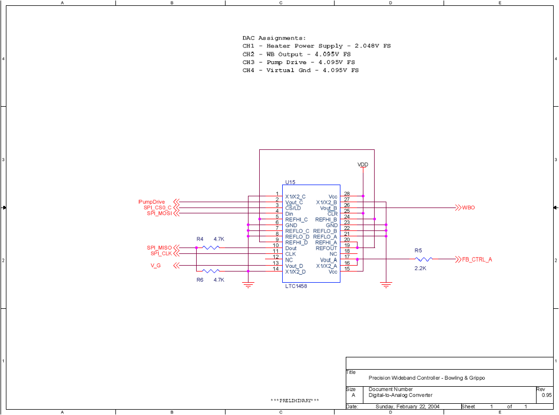Select the R6 resistor symbol
This screenshot has height=415, width=559.
(x=211, y=271)
